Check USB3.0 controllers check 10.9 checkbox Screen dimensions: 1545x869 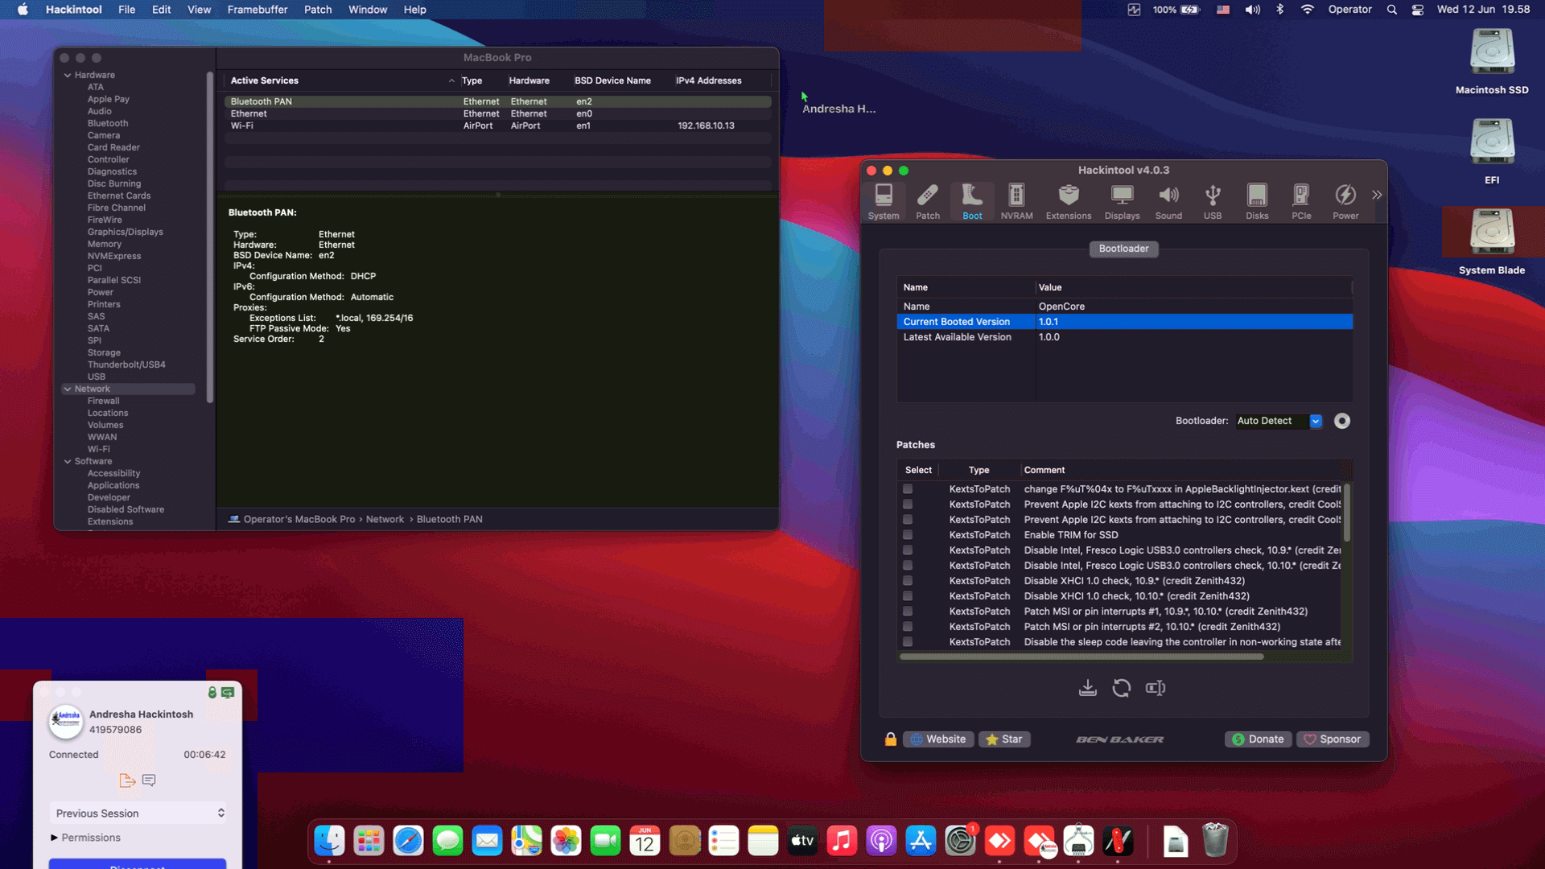click(908, 550)
